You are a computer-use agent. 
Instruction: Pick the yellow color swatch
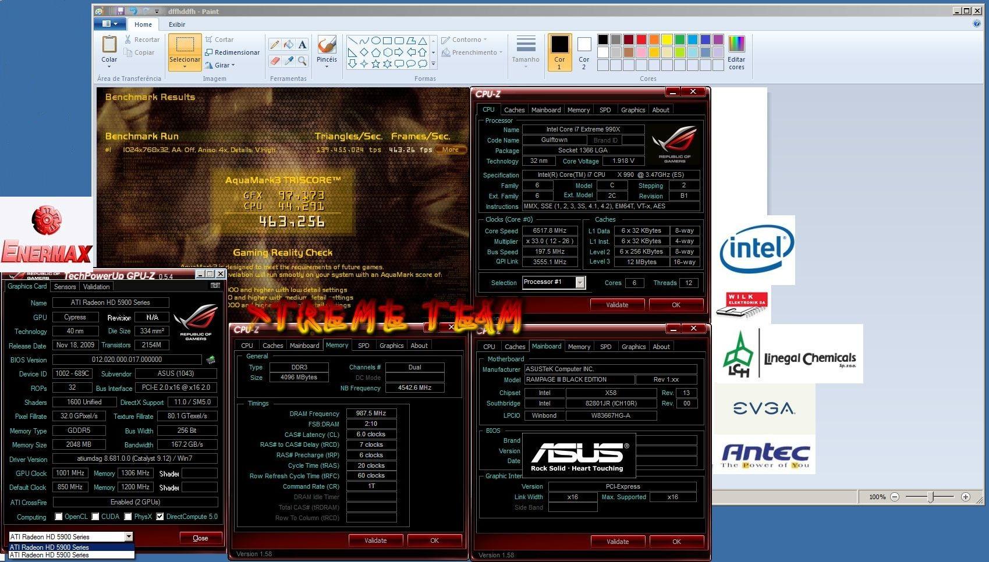point(667,40)
